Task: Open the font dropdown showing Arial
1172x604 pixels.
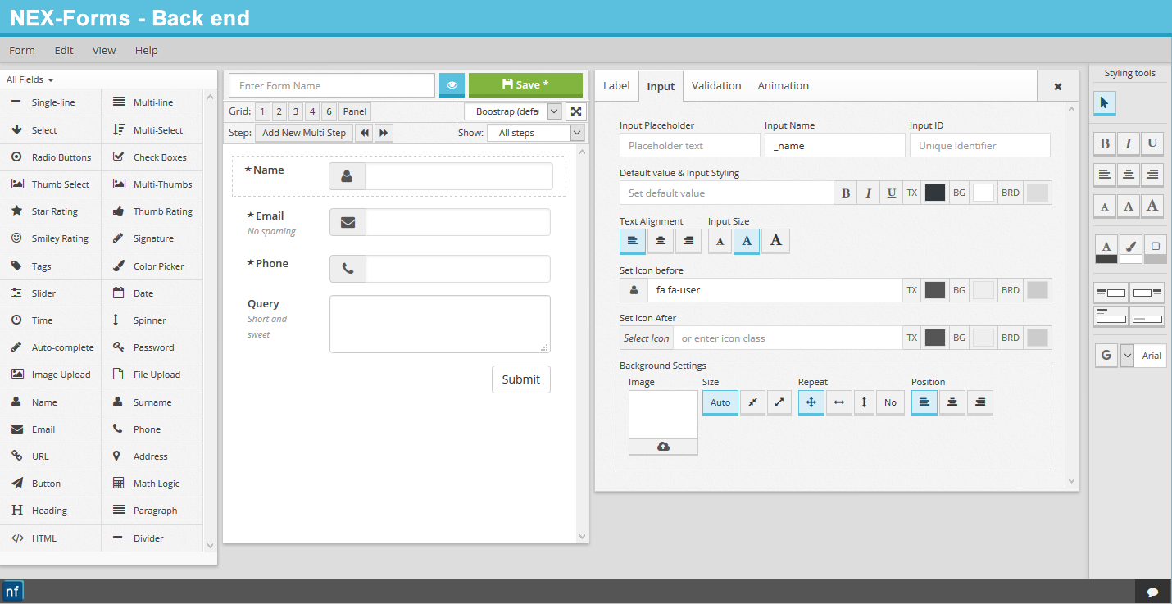Action: click(x=1142, y=355)
